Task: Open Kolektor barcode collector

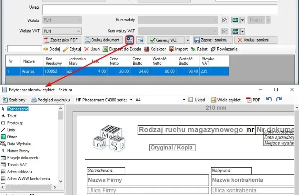Action: tap(155, 49)
